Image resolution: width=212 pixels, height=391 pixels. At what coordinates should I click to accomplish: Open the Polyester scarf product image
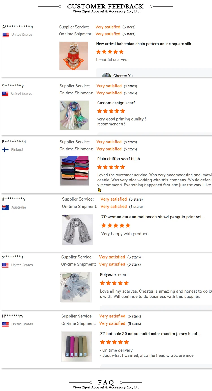click(75, 287)
